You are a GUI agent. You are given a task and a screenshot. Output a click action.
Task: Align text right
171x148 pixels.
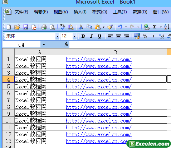(127, 36)
